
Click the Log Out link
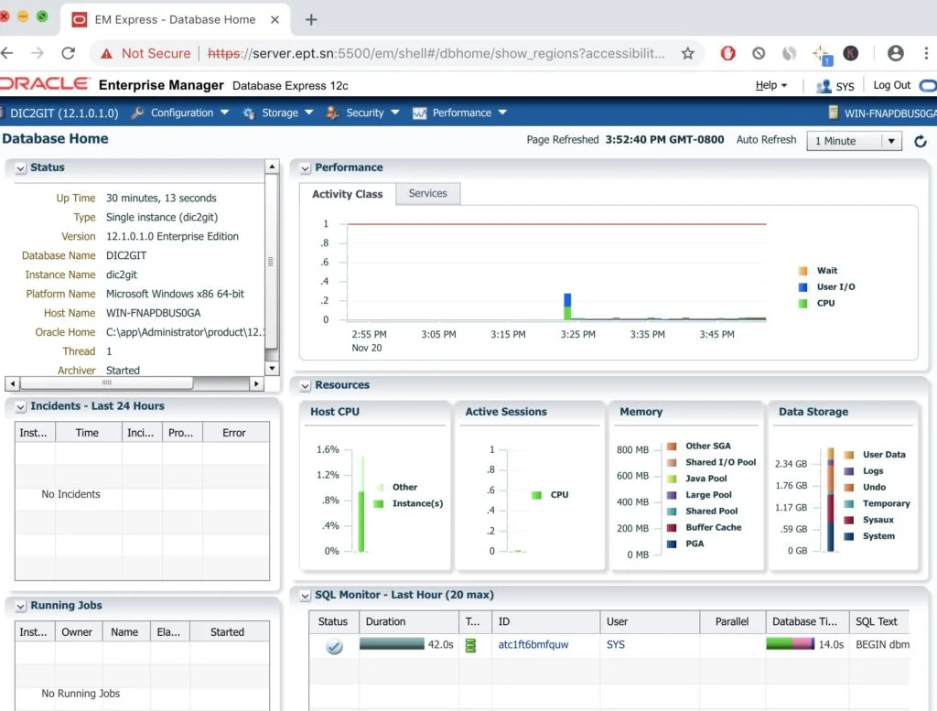pyautogui.click(x=891, y=85)
